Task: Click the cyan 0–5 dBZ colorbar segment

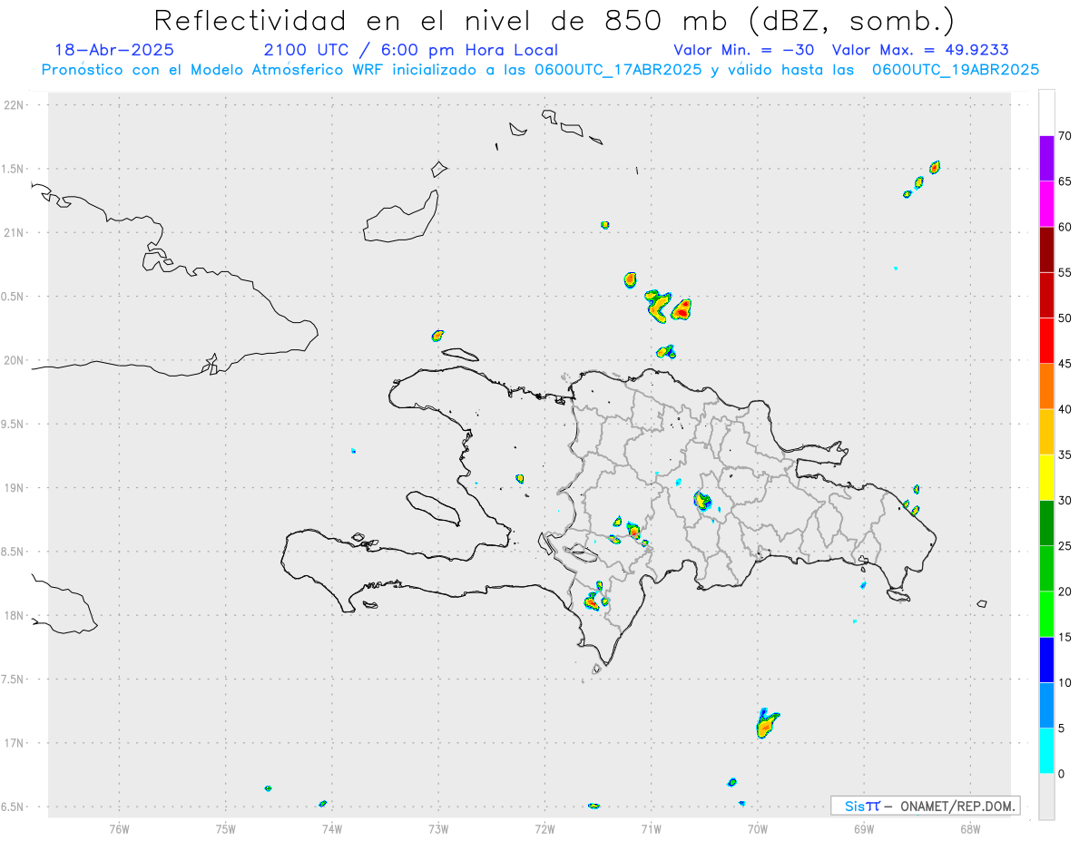Action: (1046, 751)
